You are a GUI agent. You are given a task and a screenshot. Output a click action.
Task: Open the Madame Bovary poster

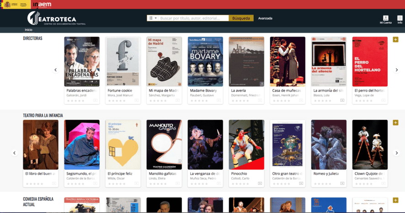tap(205, 62)
